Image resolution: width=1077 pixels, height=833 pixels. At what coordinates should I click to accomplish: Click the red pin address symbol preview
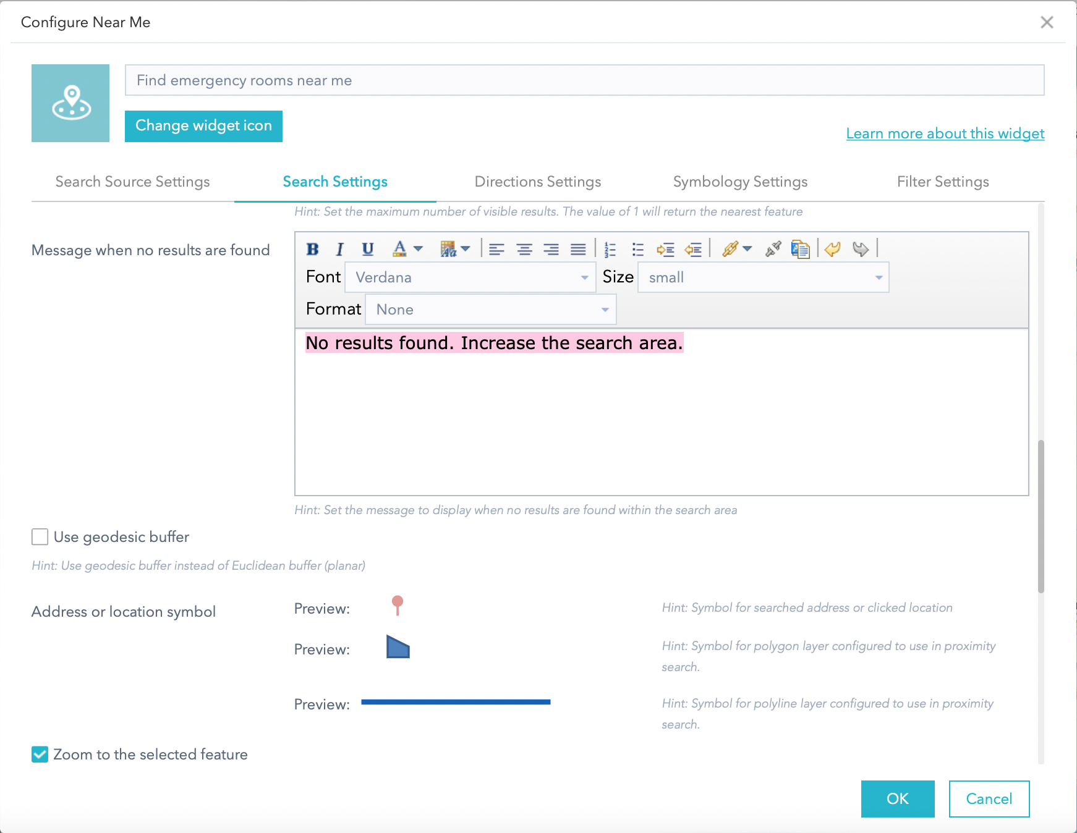398,606
